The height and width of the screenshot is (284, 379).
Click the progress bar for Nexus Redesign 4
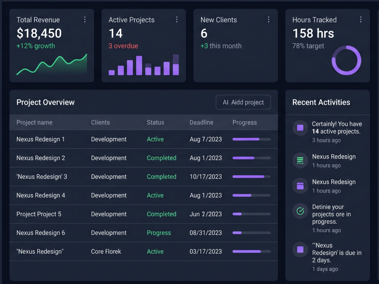251,195
